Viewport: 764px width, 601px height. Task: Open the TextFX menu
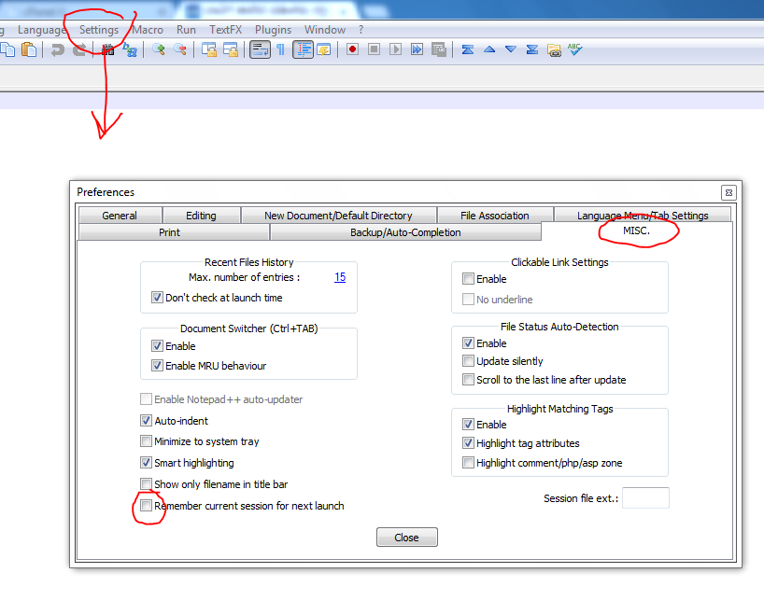point(226,30)
